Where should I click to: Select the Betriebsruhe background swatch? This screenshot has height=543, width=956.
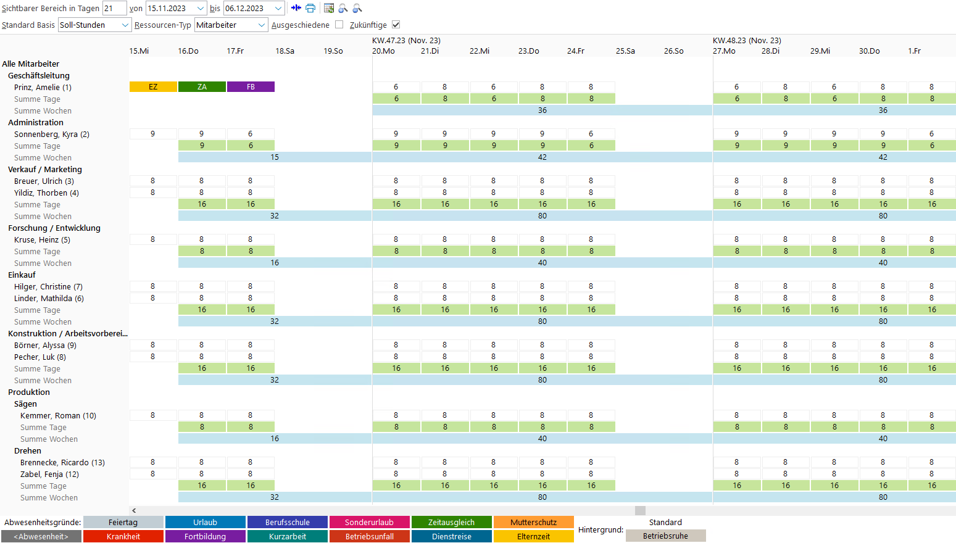coord(665,536)
